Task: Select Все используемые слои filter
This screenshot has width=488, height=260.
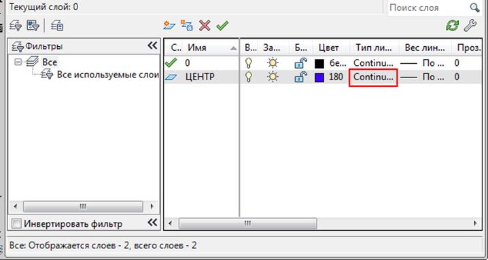Action: 107,75
